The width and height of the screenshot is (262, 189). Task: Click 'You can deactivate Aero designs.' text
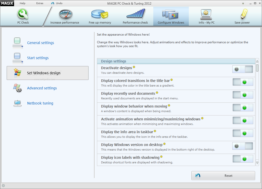123,73
